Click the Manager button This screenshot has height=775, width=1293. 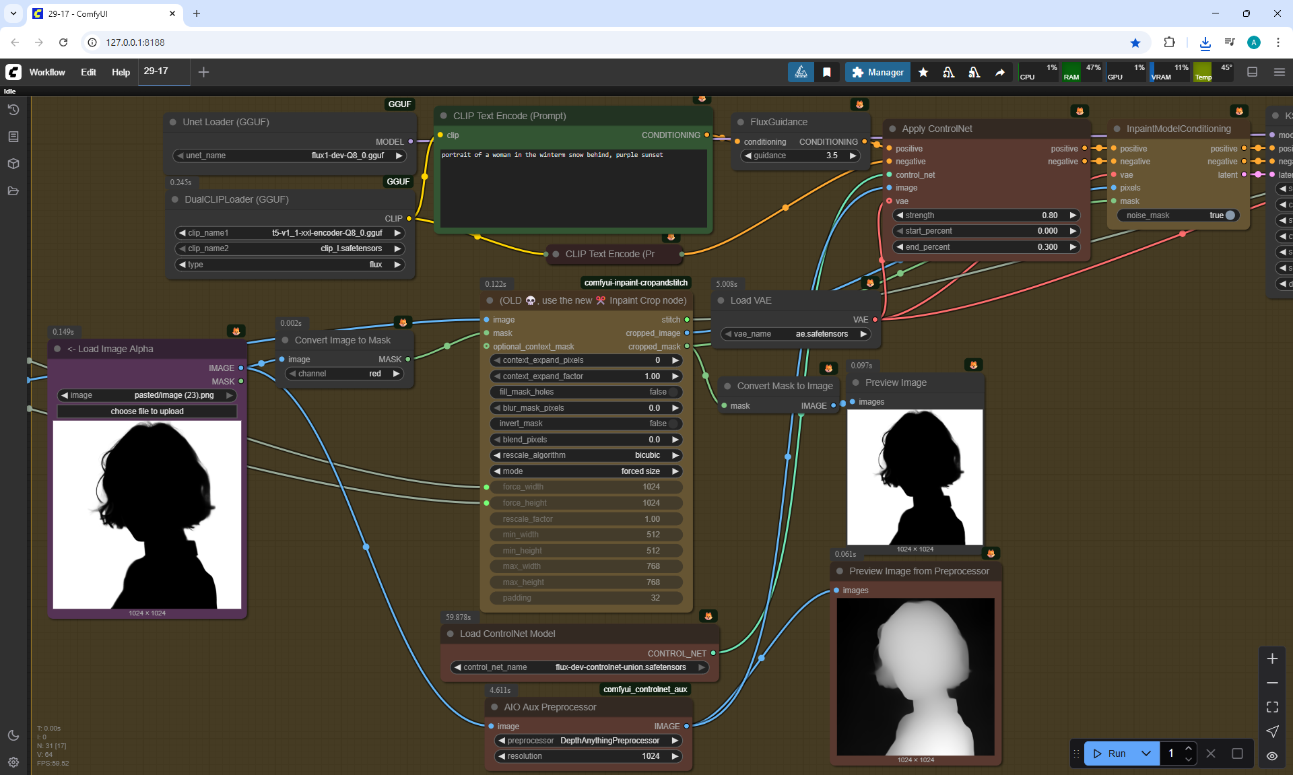click(x=877, y=72)
